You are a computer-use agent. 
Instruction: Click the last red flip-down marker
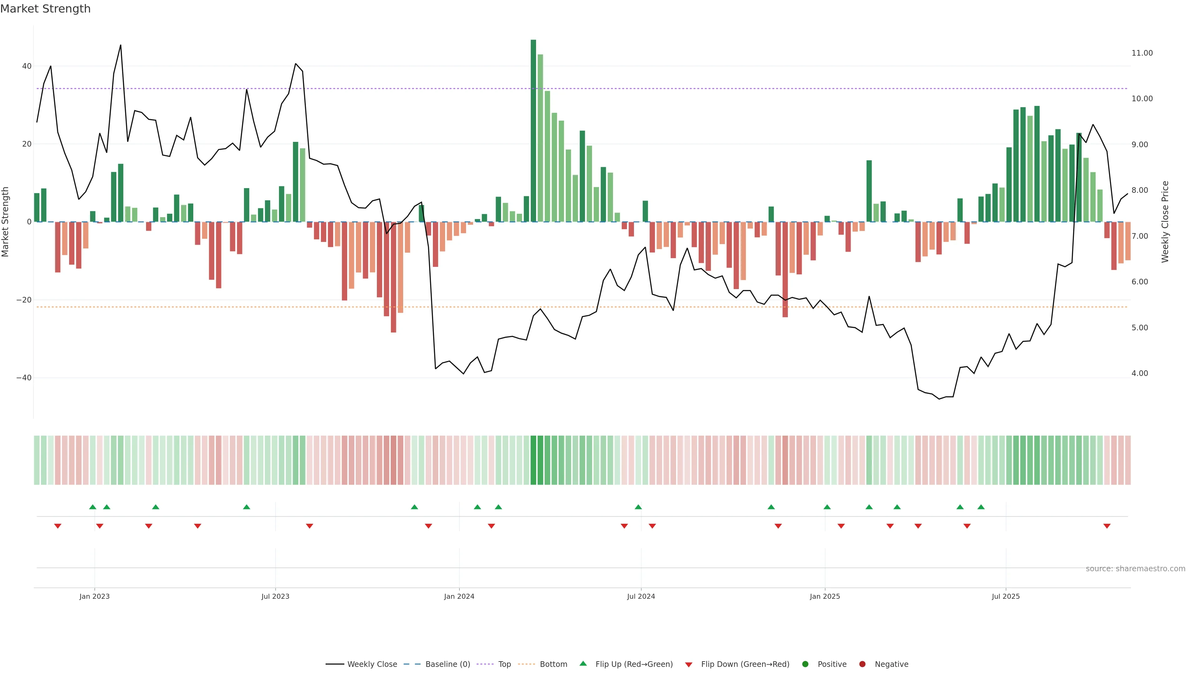click(1107, 526)
